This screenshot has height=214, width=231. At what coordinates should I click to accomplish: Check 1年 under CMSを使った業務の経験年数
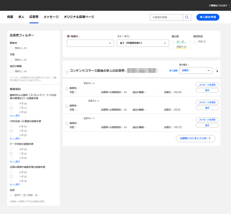tap(11, 131)
